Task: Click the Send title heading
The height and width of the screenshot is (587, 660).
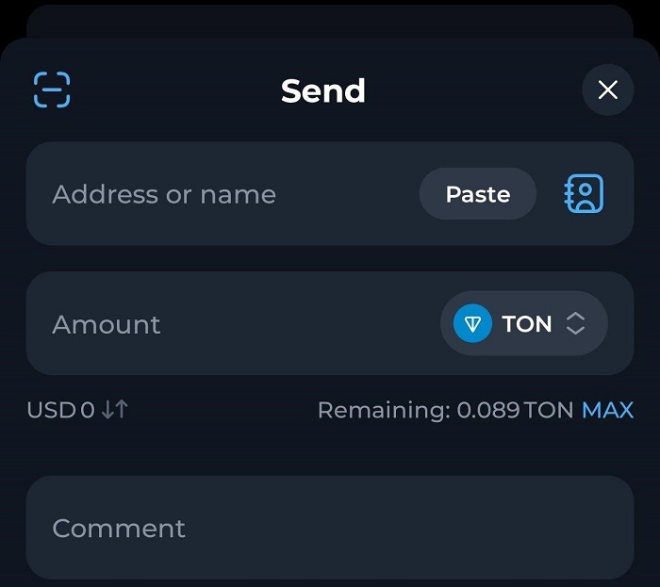Action: pos(323,91)
